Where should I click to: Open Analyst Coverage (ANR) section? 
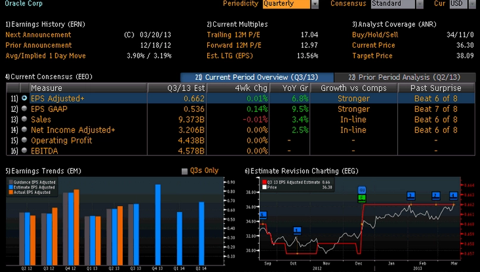tap(394, 24)
